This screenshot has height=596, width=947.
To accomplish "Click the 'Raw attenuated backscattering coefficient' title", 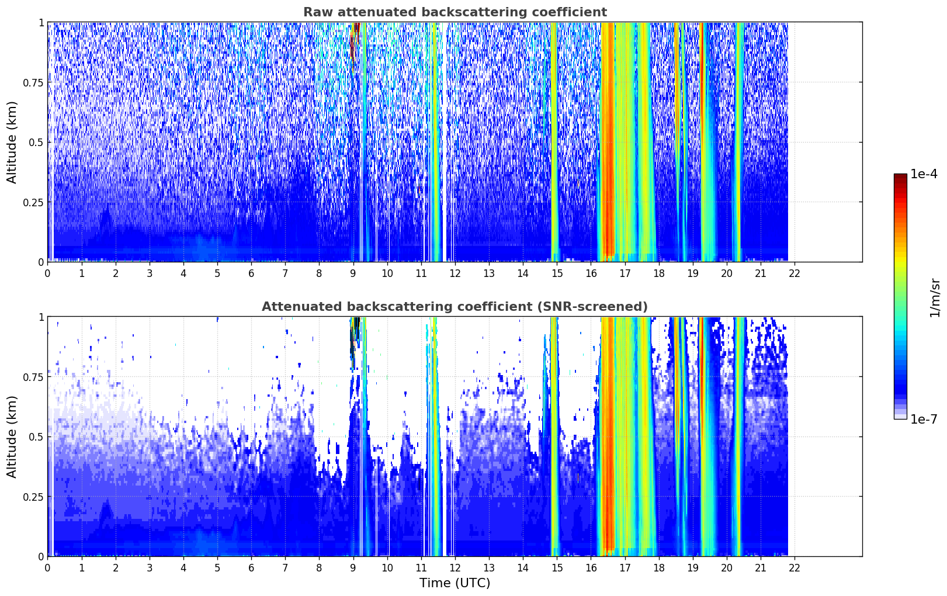I will (x=455, y=12).
